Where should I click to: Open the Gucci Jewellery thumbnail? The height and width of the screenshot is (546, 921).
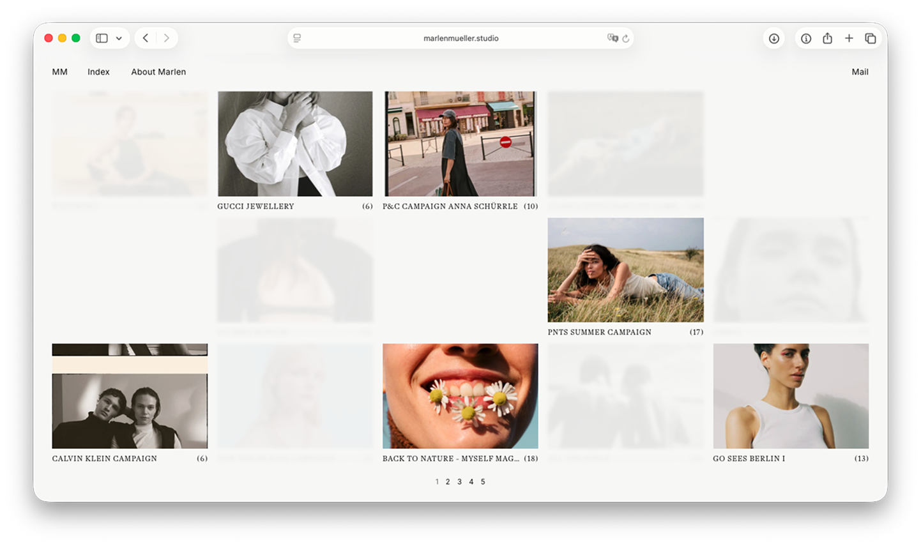(x=295, y=144)
